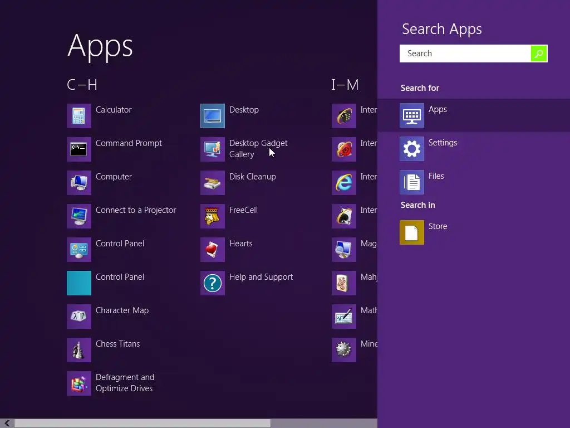Select Apps under Search for

click(x=474, y=115)
